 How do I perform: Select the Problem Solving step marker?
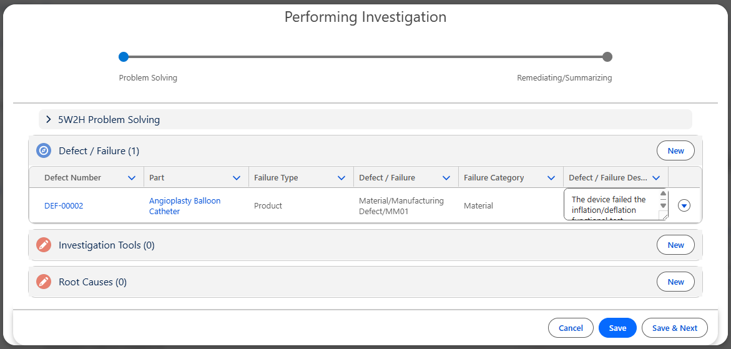(x=124, y=57)
